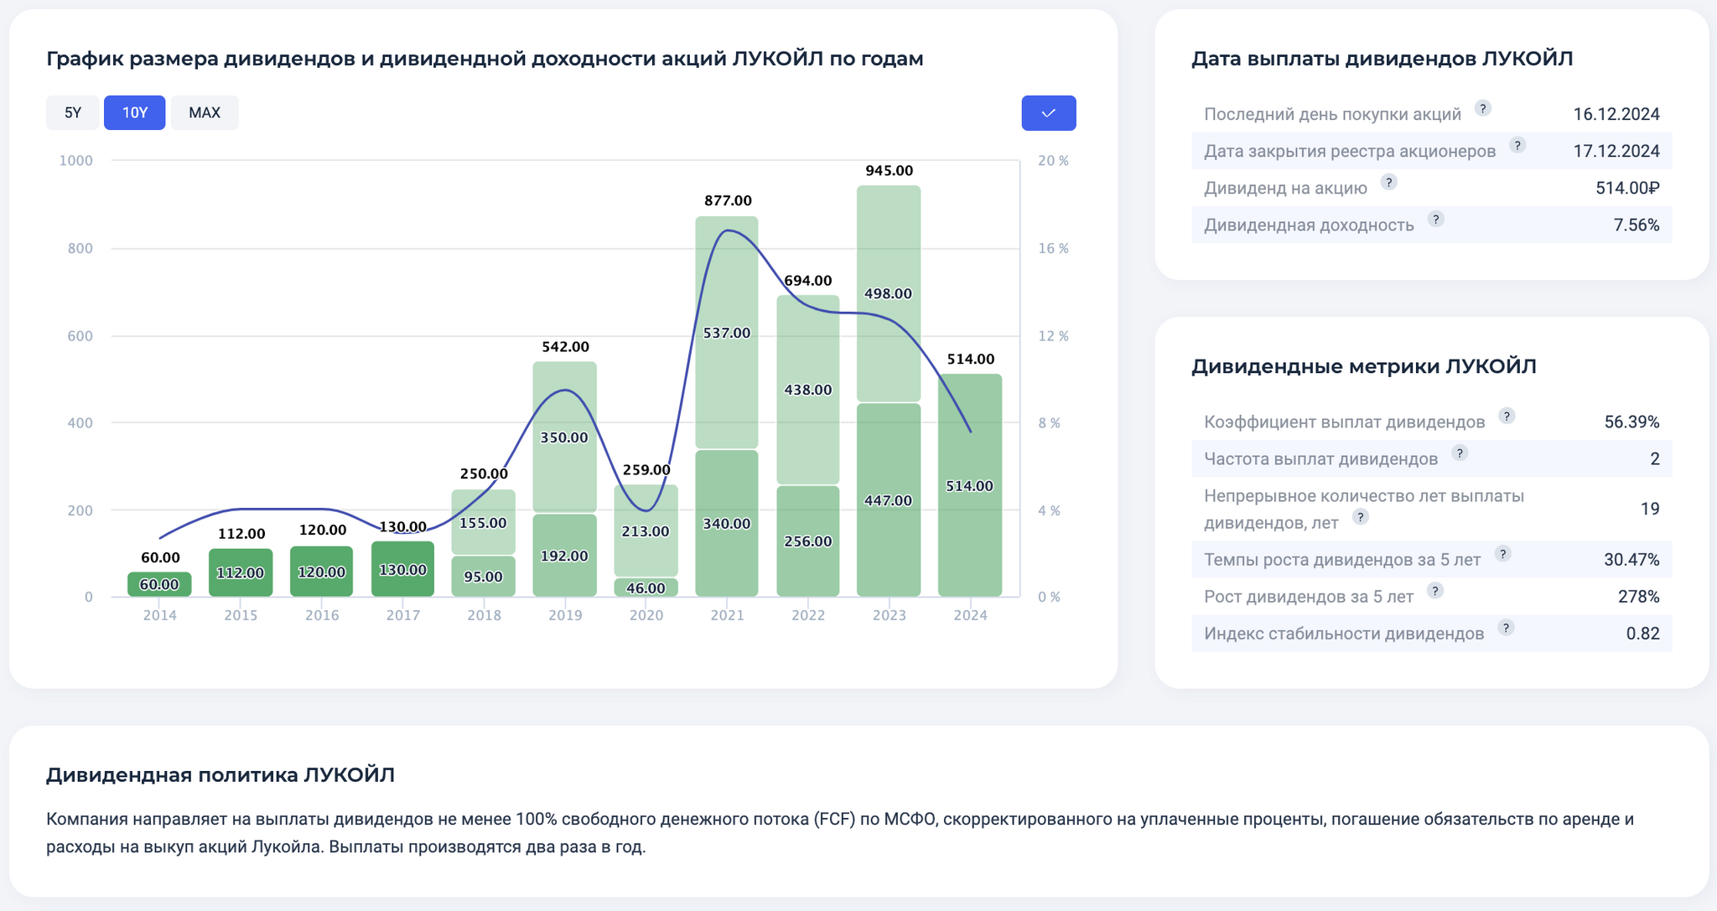
Task: Click the 'Дивидендная политика ЛУКОЙЛ' heading
Action: (220, 774)
